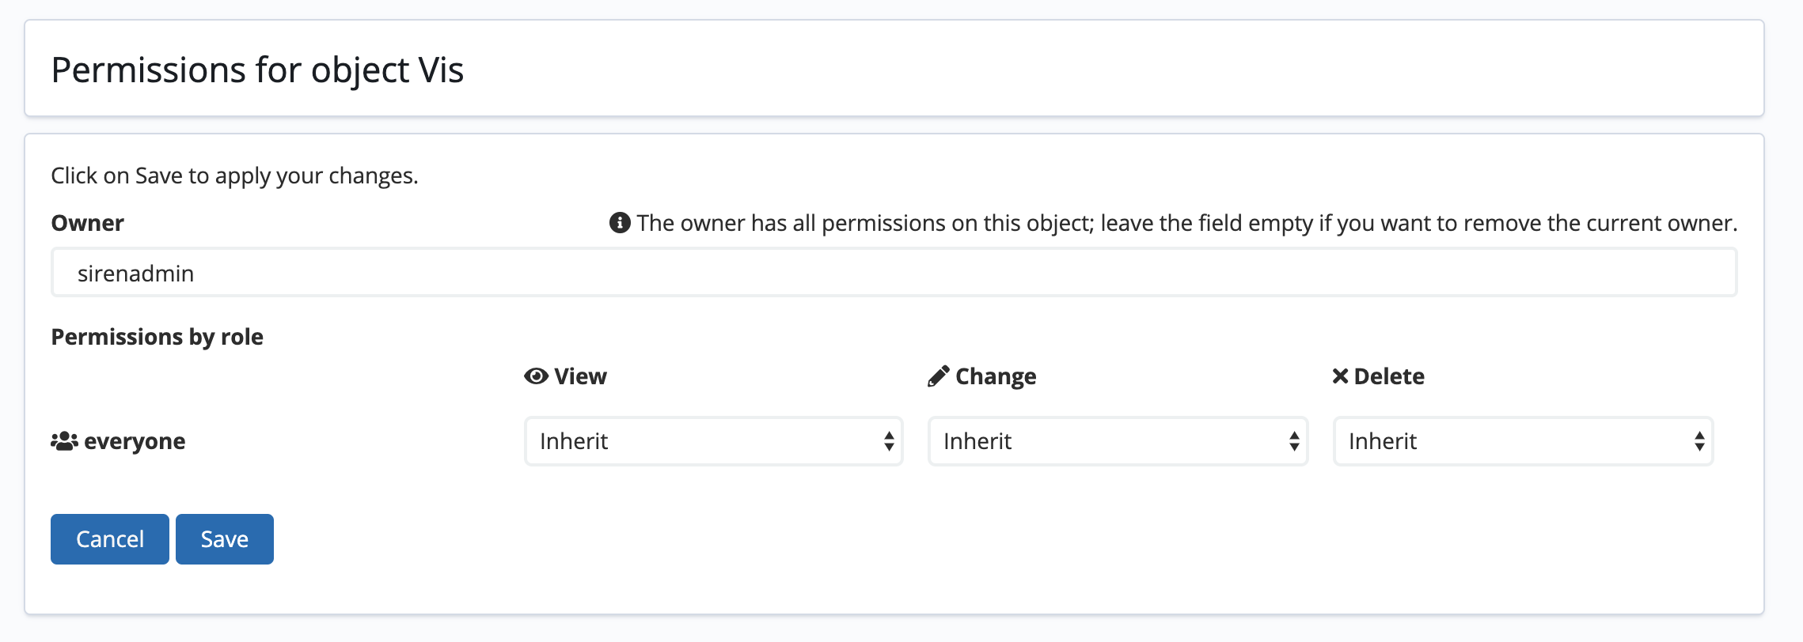Click the X icon beside the Delete header
Viewport: 1803px width, 642px height.
(1339, 376)
